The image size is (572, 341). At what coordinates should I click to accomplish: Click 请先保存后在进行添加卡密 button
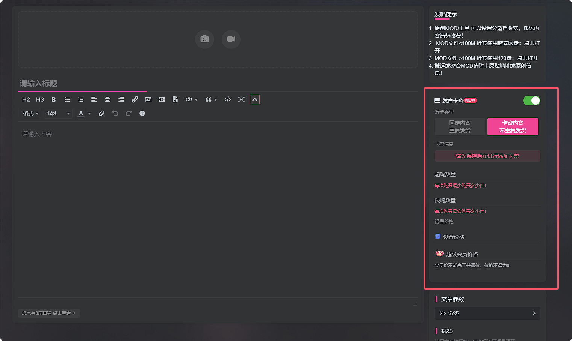tap(487, 156)
